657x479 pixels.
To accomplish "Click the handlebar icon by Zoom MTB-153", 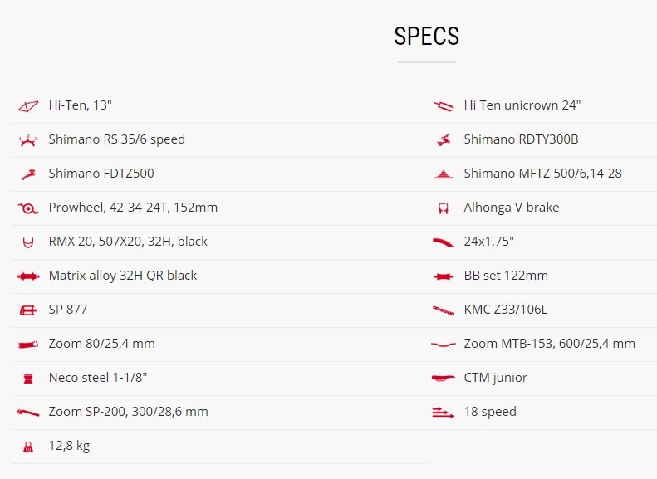I will [x=444, y=345].
